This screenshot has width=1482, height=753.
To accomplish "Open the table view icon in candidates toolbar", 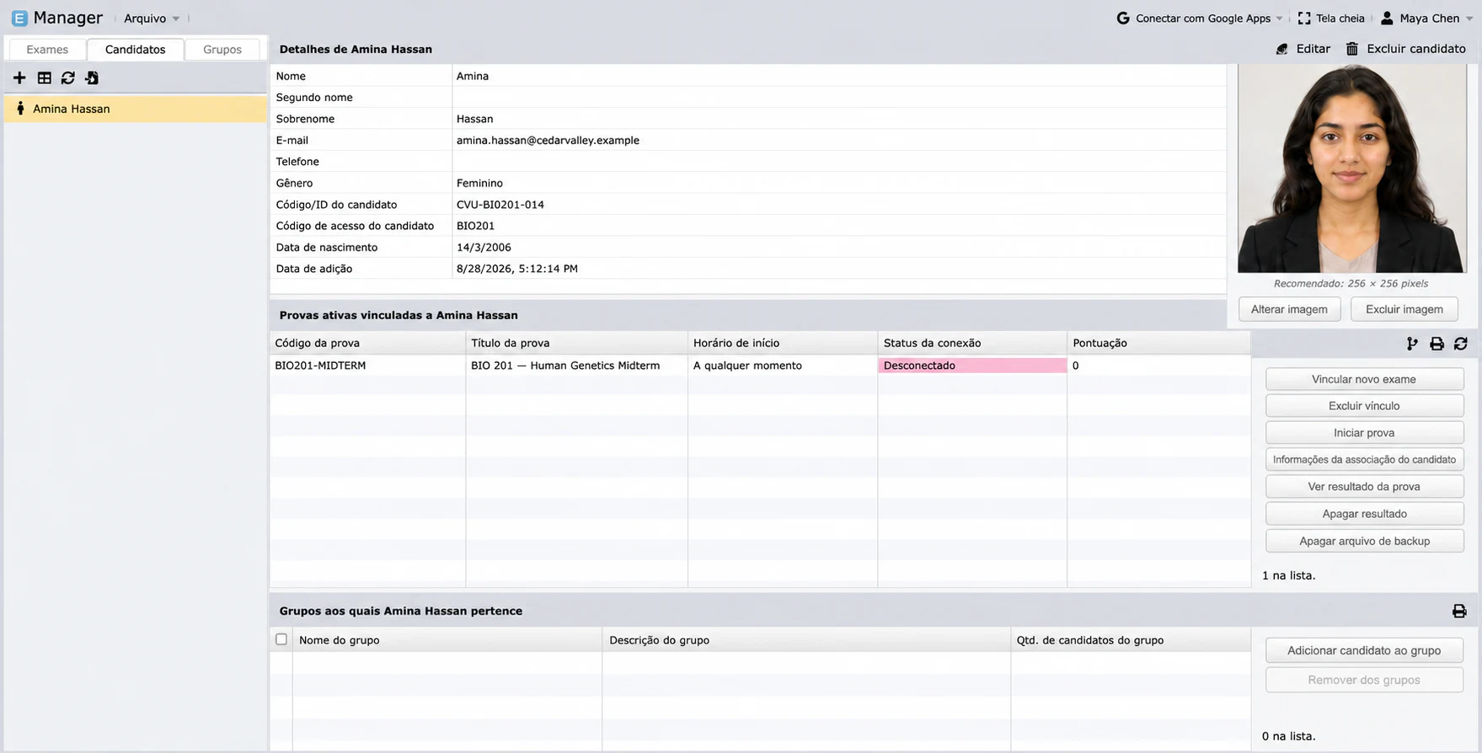I will [45, 77].
